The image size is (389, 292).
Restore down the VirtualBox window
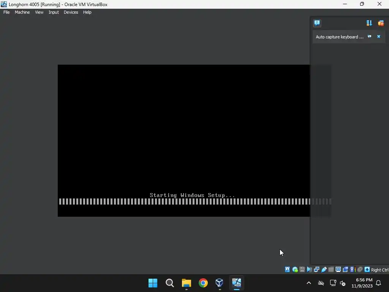point(362,4)
